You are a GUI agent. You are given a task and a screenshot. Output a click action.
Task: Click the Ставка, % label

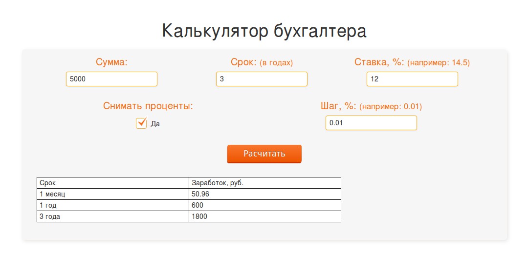379,62
